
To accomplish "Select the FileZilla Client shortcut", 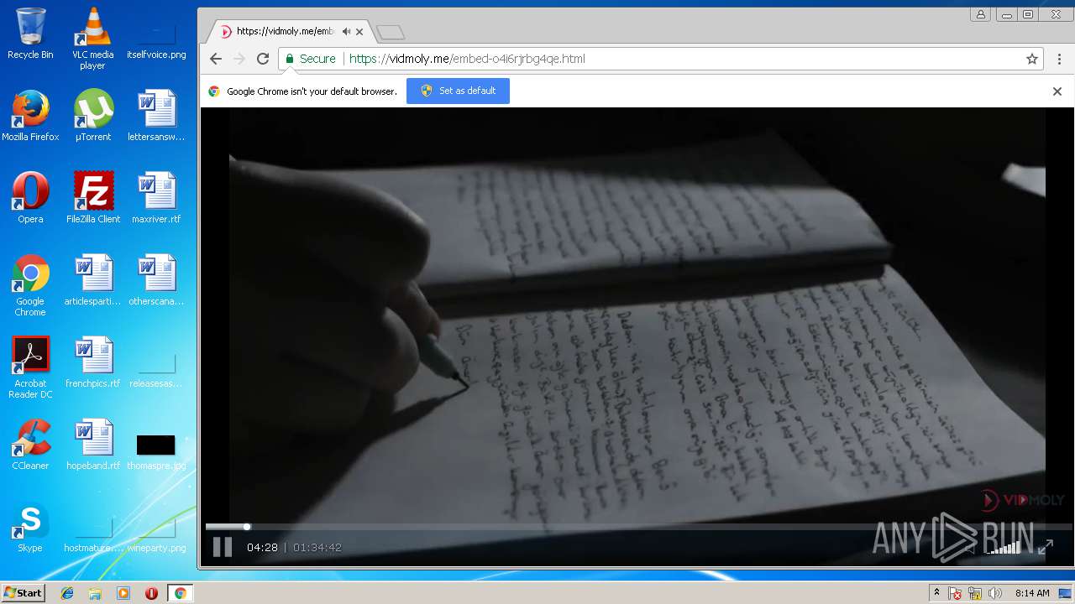I will click(x=93, y=198).
